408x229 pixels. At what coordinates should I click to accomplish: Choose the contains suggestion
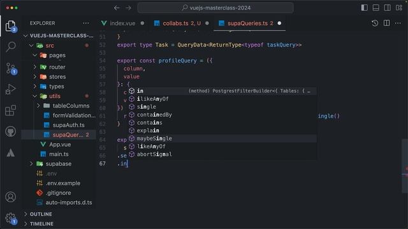[x=222, y=123]
